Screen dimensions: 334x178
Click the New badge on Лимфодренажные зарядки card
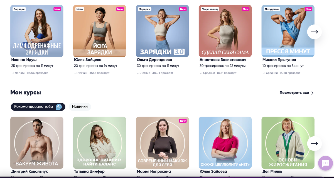click(x=57, y=9)
